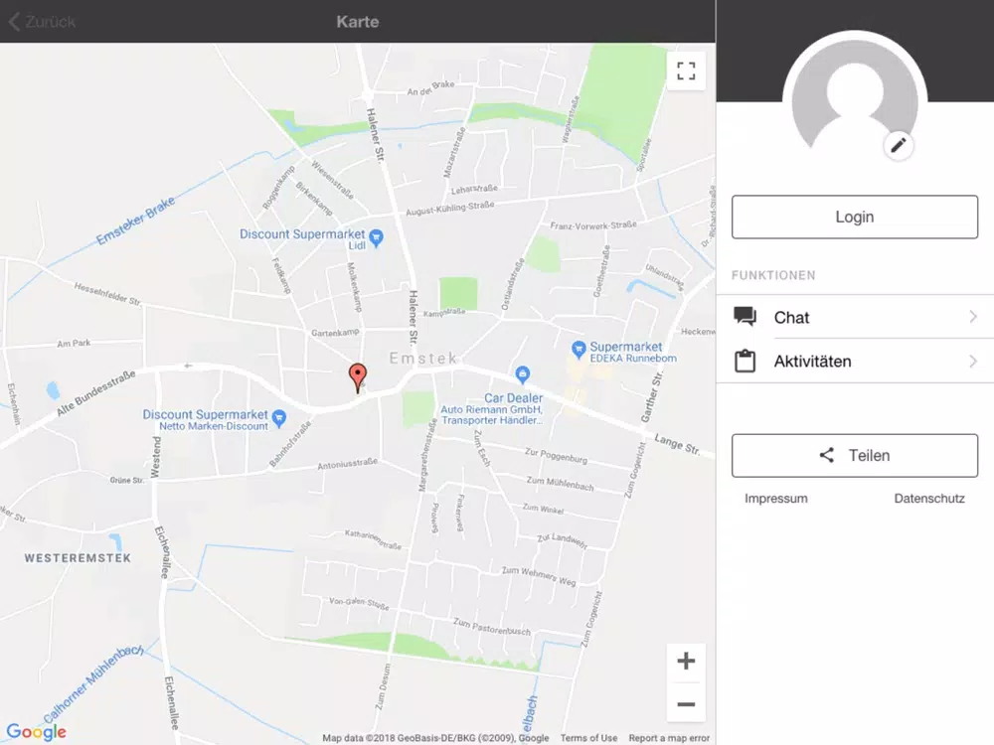Click Report a map error
Image resolution: width=994 pixels, height=745 pixels.
click(669, 738)
